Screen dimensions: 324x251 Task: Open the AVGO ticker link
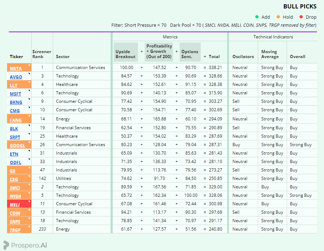tap(16, 77)
